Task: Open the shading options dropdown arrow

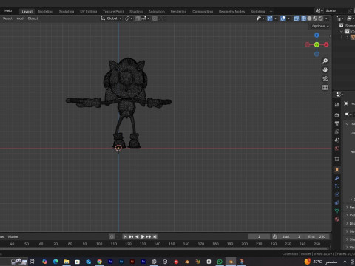Action: 327,18
